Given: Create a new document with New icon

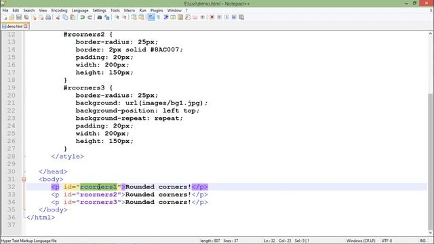Looking at the screenshot, I should [5, 18].
